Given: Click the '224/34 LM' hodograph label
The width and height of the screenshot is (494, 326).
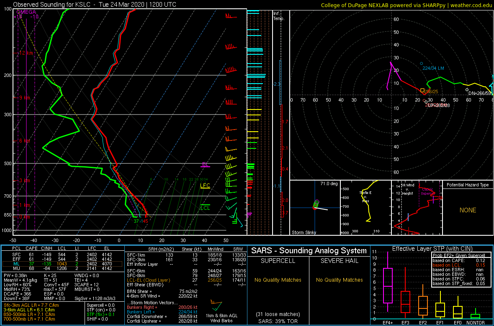Looking at the screenshot, I should click(x=433, y=68).
